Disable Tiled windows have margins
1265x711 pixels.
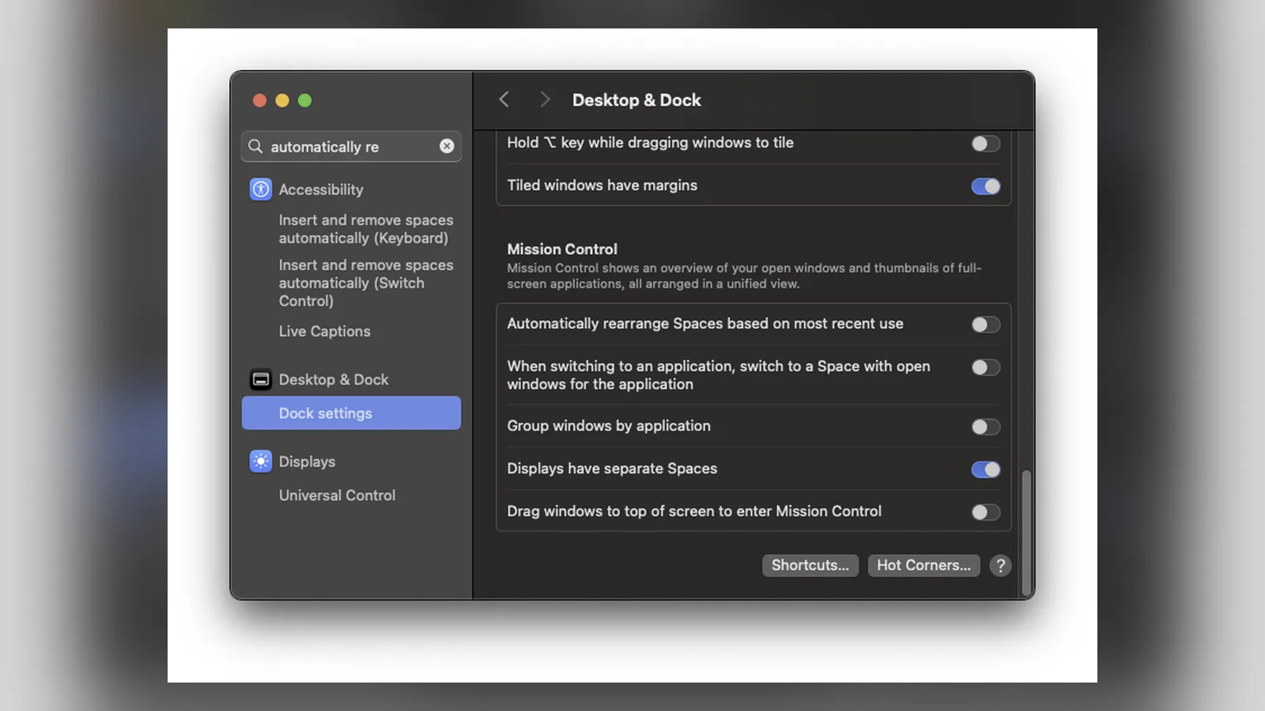(x=986, y=186)
